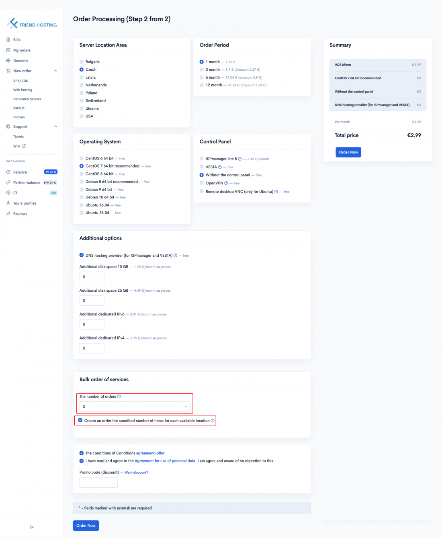Viewport: 442px width, 538px height.
Task: Click the external link icon next to Wiki
Action: [24, 146]
